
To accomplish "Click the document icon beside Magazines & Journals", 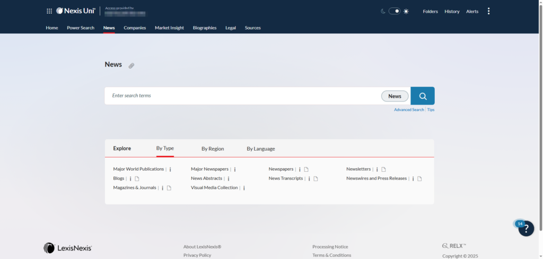I will tap(169, 188).
